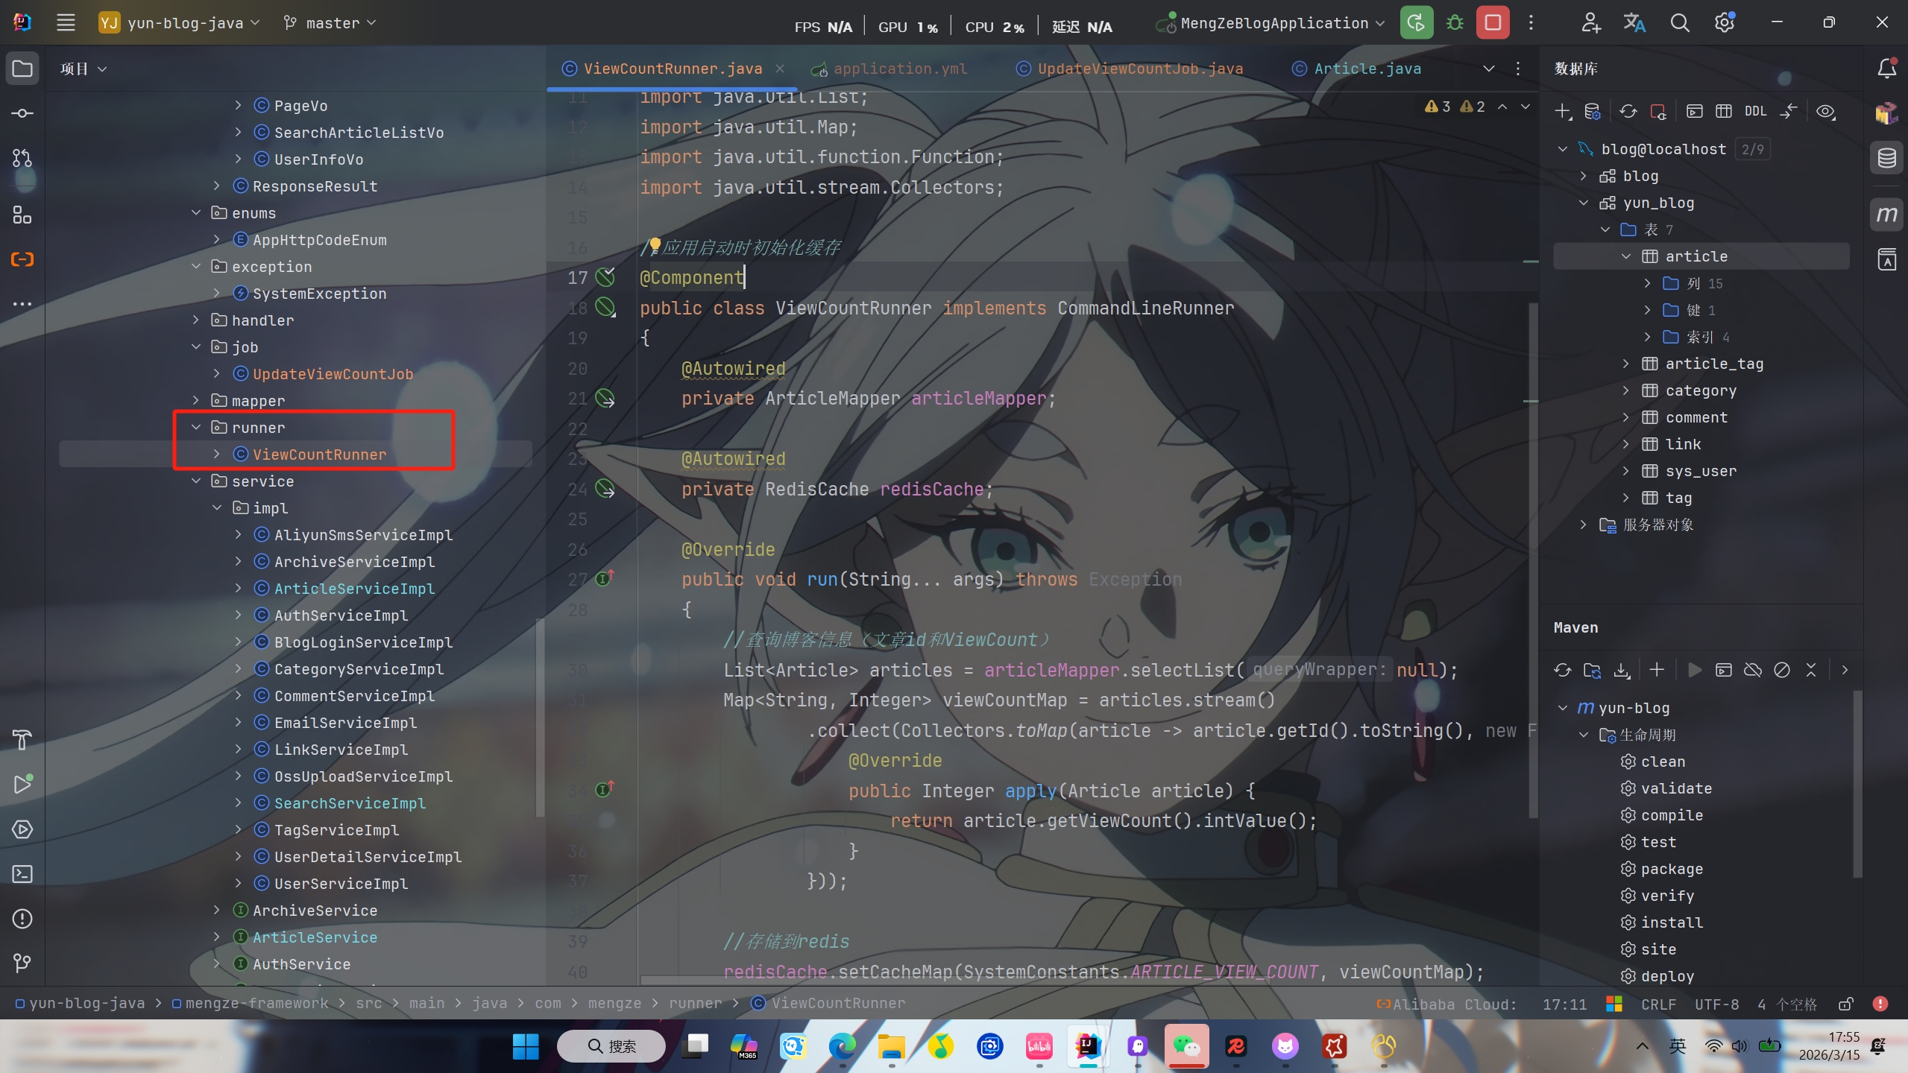Viewport: 1908px width, 1073px height.
Task: Click Refresh in database toolbar
Action: 1628,112
